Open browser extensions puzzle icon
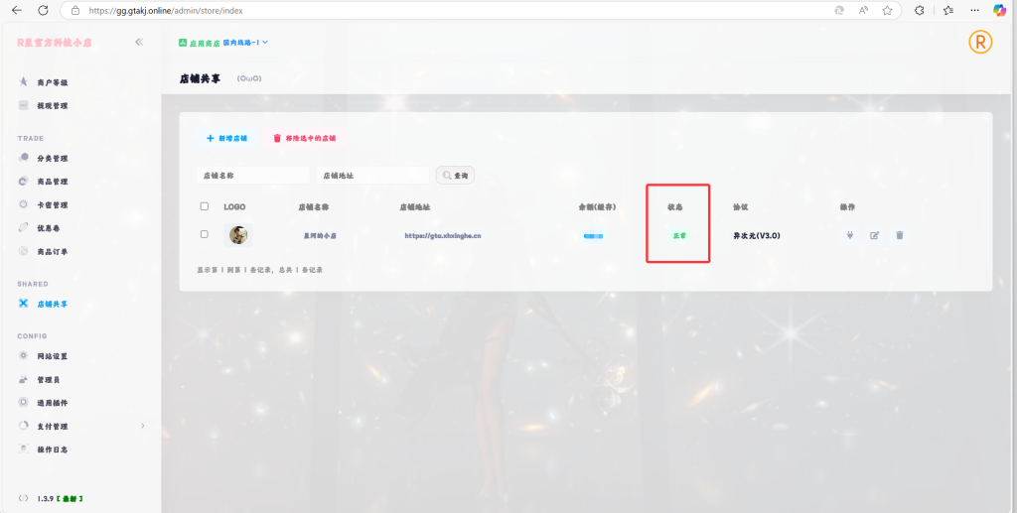Image resolution: width=1017 pixels, height=513 pixels. click(x=919, y=10)
